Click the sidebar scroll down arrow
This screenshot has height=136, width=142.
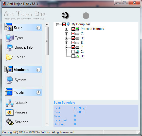click(47, 124)
